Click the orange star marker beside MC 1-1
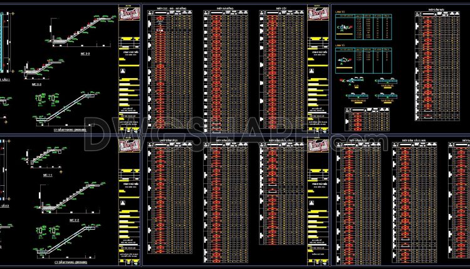The image size is (470, 269). point(61,172)
